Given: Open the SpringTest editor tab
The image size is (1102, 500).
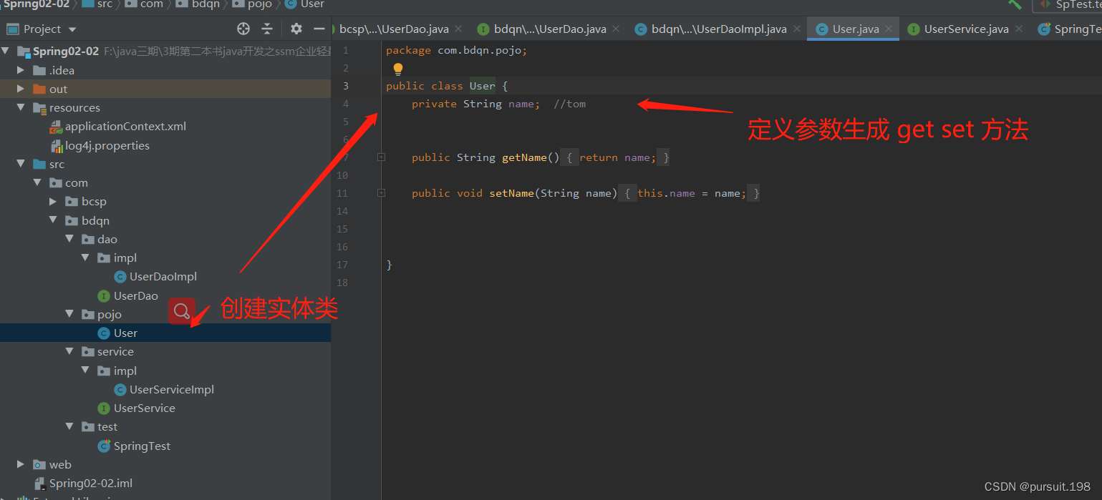Looking at the screenshot, I should click(1070, 29).
